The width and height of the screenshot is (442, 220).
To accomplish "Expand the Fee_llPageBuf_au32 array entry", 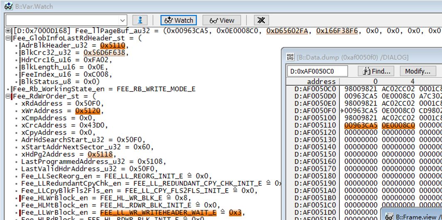I will pos(8,31).
